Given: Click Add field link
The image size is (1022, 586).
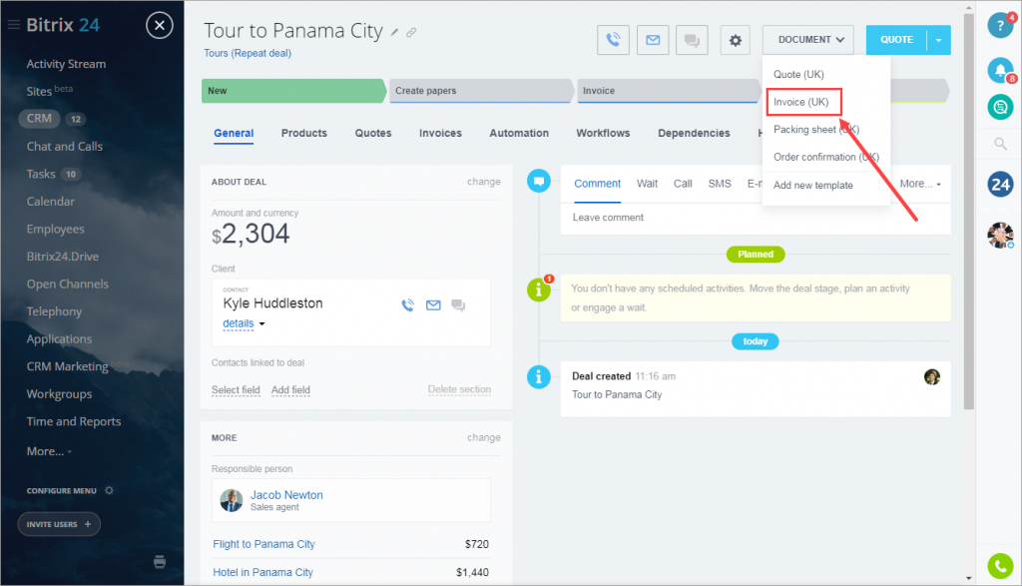Looking at the screenshot, I should [290, 389].
